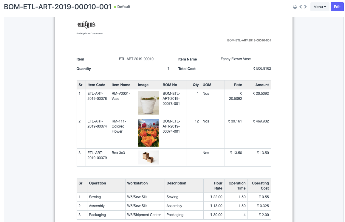Open the Menu dropdown
Screen dimensions: 345x222
click(x=320, y=7)
